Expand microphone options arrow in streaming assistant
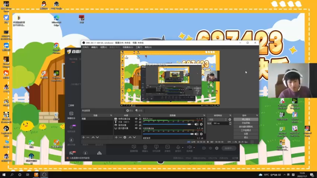The height and width of the screenshot is (178, 317). pyautogui.click(x=183, y=148)
